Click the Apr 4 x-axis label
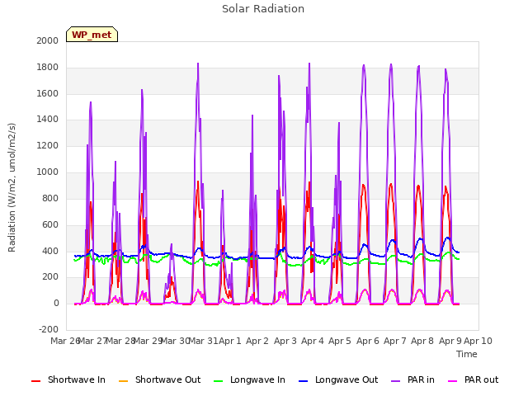The width and height of the screenshot is (528, 396). [313, 341]
